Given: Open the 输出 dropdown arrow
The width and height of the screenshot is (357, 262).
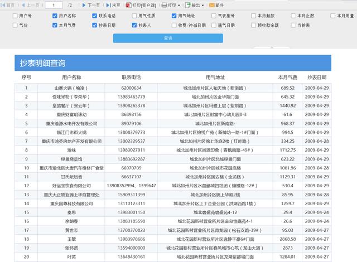Looking at the screenshot, I should pyautogui.click(x=202, y=5).
